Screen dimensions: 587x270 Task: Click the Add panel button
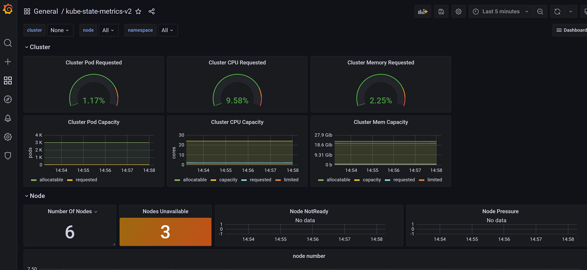coord(422,12)
